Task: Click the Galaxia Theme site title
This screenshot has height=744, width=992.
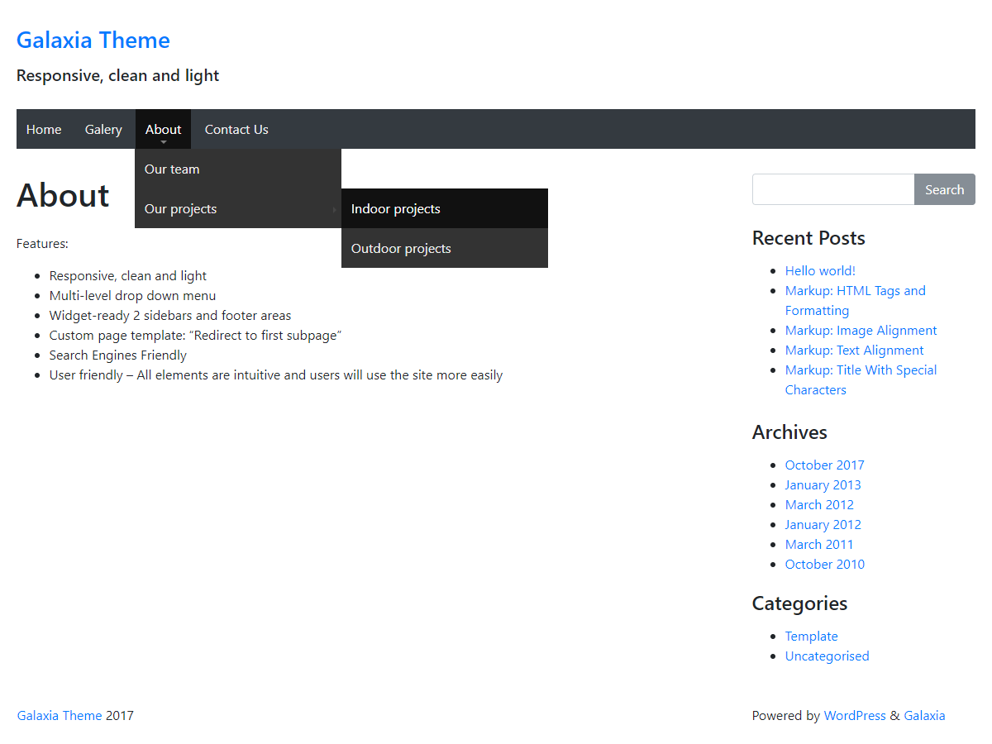Action: pos(93,40)
